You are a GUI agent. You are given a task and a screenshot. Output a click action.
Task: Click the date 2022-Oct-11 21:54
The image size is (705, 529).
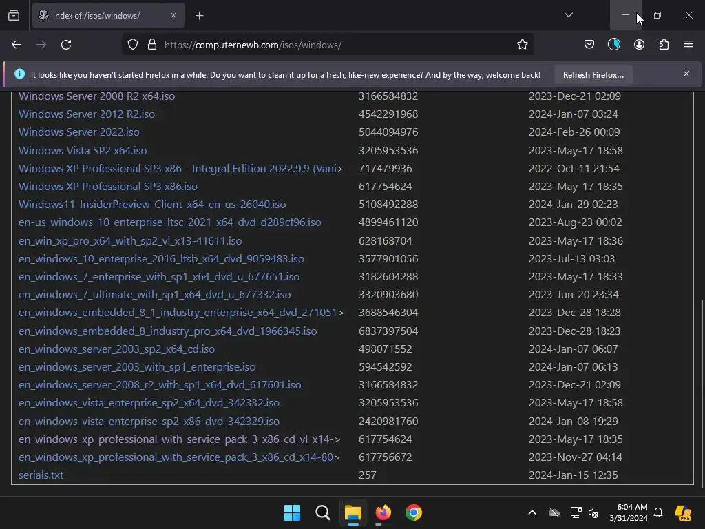(574, 169)
